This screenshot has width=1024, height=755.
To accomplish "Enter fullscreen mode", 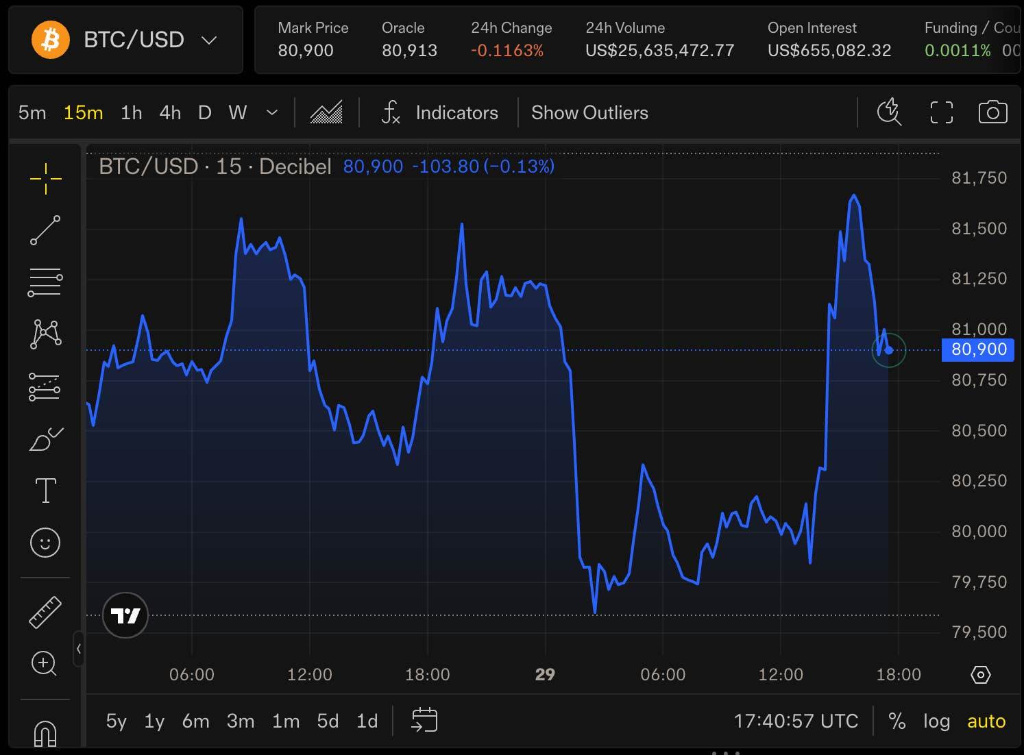I will point(941,112).
